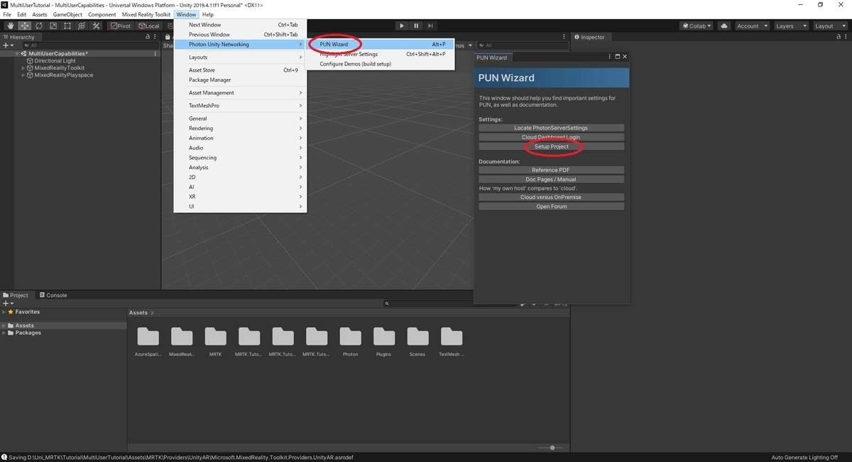Image resolution: width=852 pixels, height=462 pixels.
Task: Open custom editor tools icon
Action: tap(95, 26)
